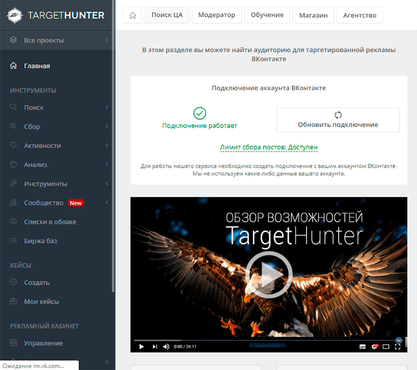Click the wrench icon beside Инструменты

14,183
